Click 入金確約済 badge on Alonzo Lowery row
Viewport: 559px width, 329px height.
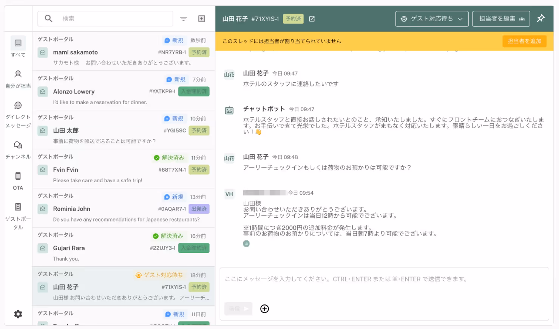pyautogui.click(x=194, y=91)
